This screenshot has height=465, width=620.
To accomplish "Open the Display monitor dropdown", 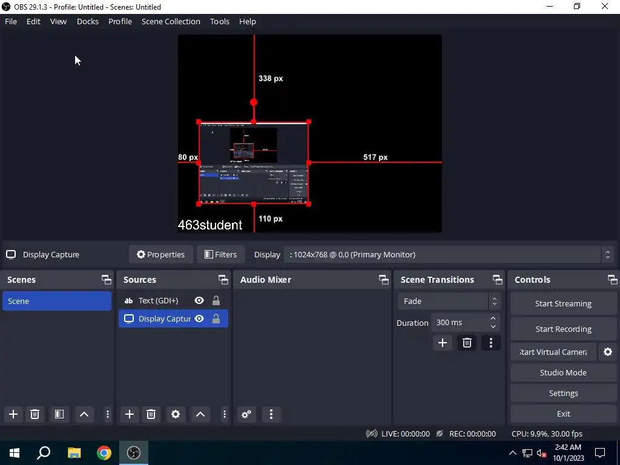I will (x=449, y=254).
